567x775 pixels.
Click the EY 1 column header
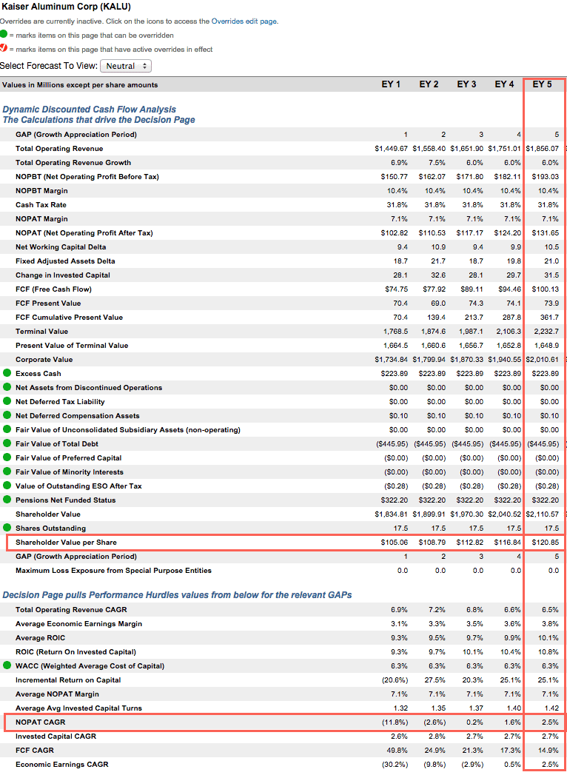click(x=391, y=84)
